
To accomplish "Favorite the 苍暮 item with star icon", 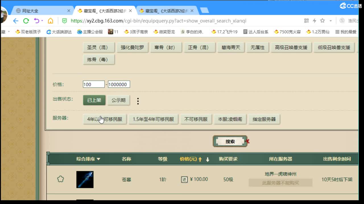I will coord(60,179).
